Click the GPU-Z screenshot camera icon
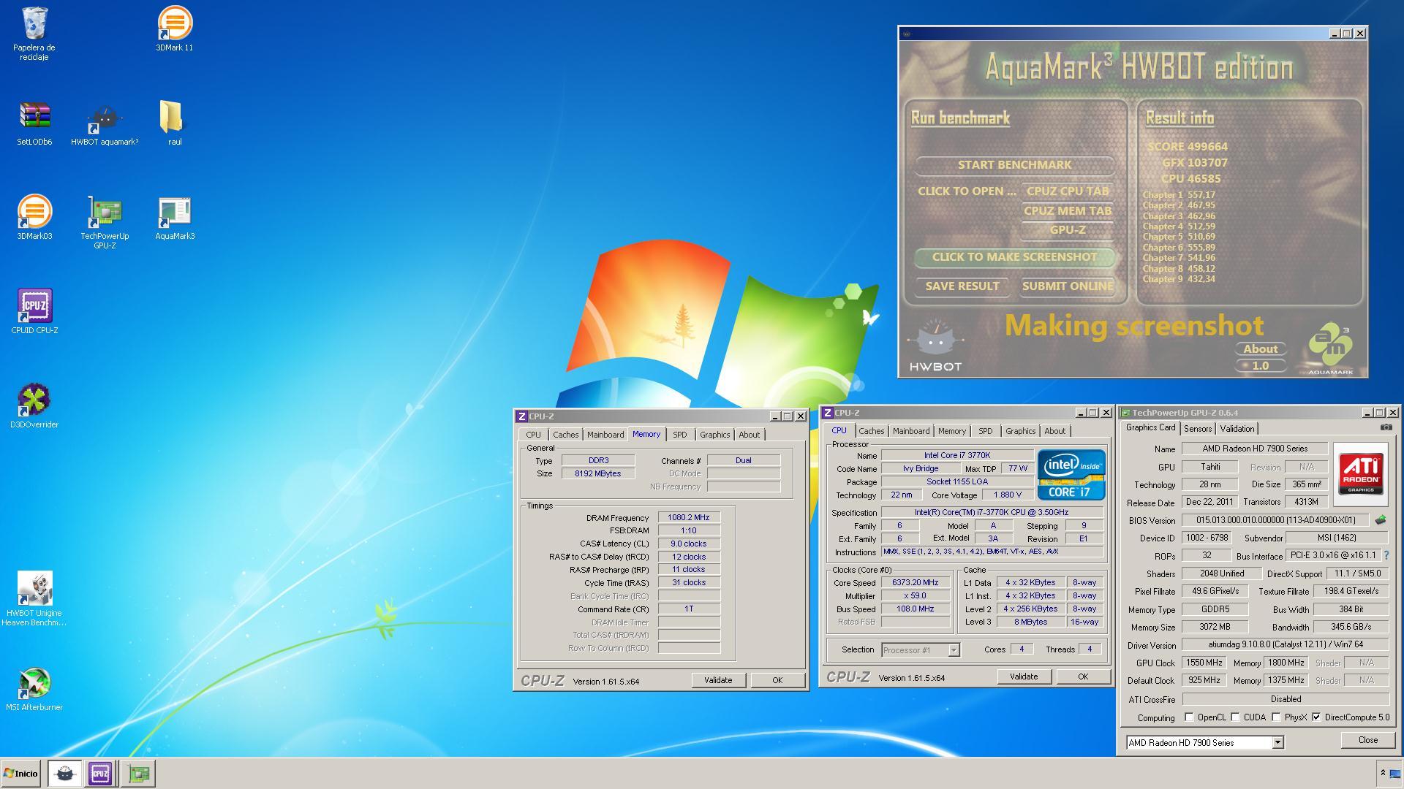This screenshot has height=789, width=1404. tap(1386, 428)
